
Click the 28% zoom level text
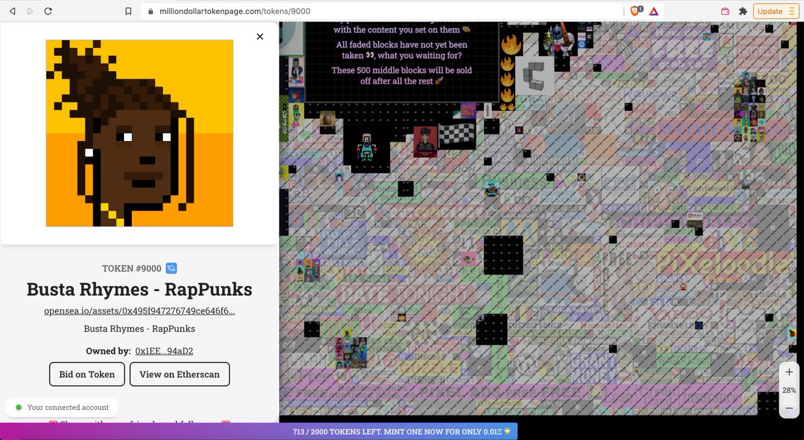pyautogui.click(x=789, y=391)
